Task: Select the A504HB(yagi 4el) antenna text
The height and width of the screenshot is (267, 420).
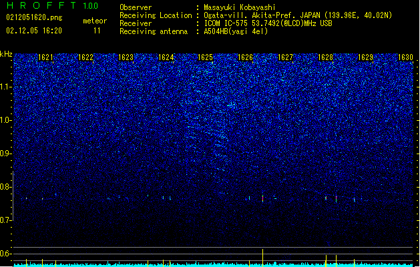Action: (236, 31)
